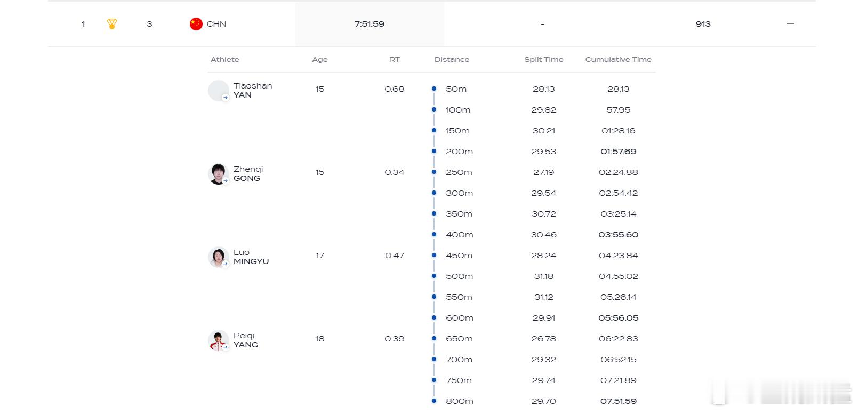Click the Tiaoshan YAN athlete name
The image size is (859, 414).
point(253,90)
